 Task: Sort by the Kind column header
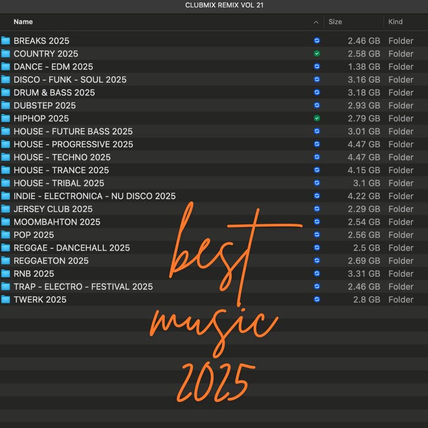[x=396, y=22]
